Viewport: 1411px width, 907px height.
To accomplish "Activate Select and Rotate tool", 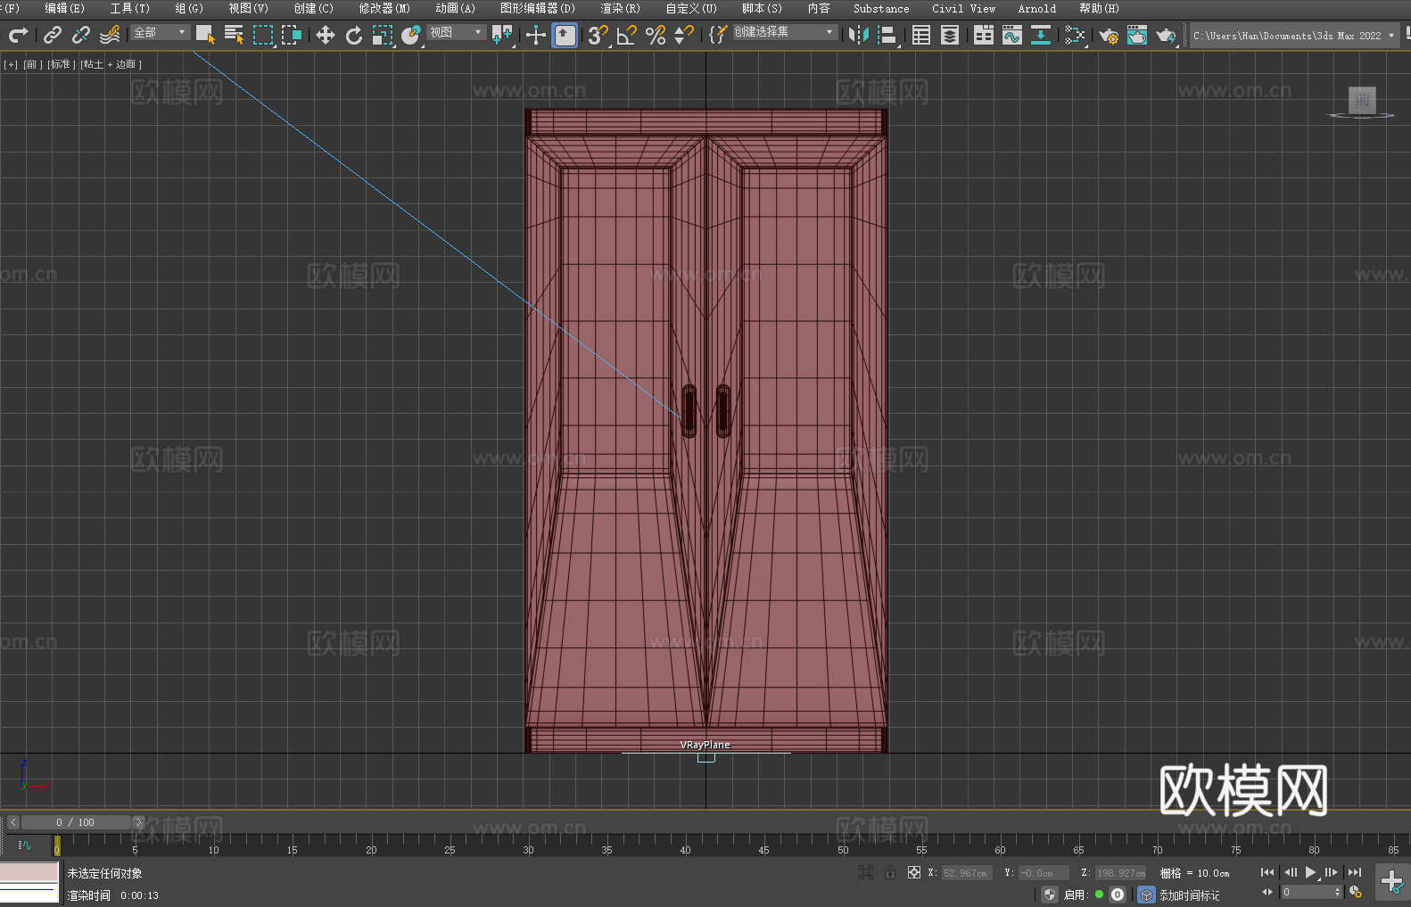I will (x=354, y=35).
